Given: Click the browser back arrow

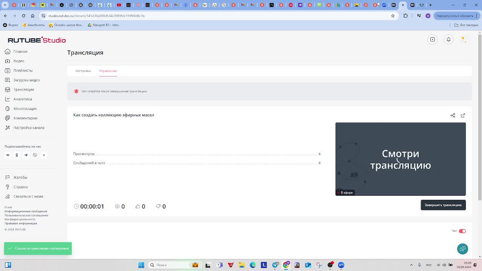Looking at the screenshot, I should tap(5, 16).
